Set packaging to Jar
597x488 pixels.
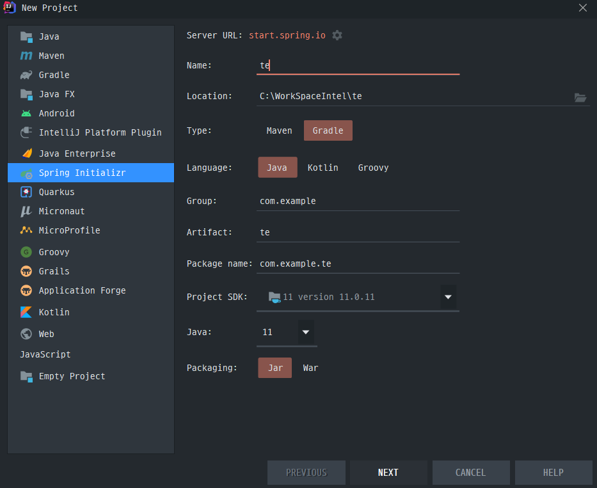pyautogui.click(x=275, y=368)
